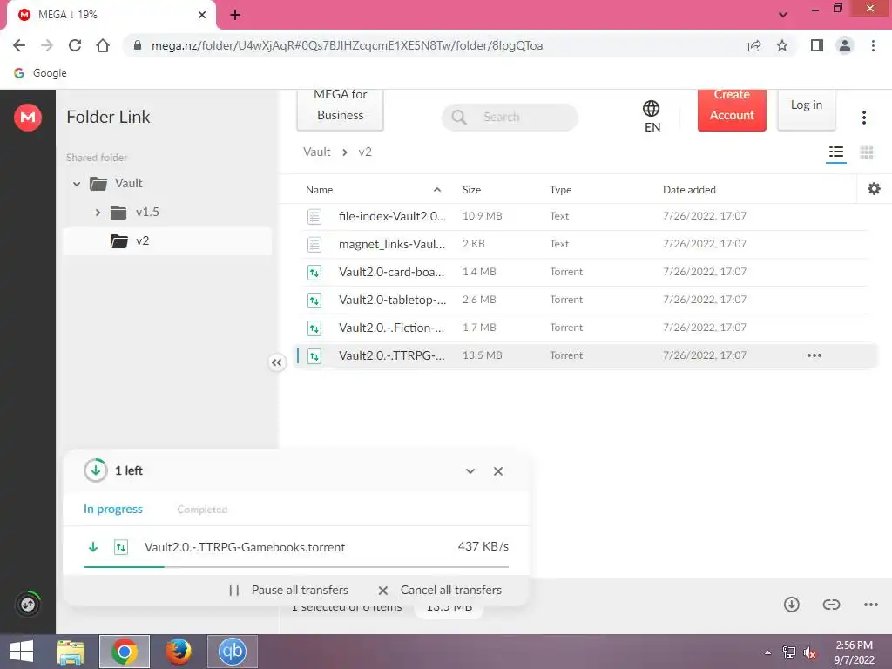The image size is (892, 669).
Task: Bookmark this page with the star icon
Action: (x=782, y=45)
